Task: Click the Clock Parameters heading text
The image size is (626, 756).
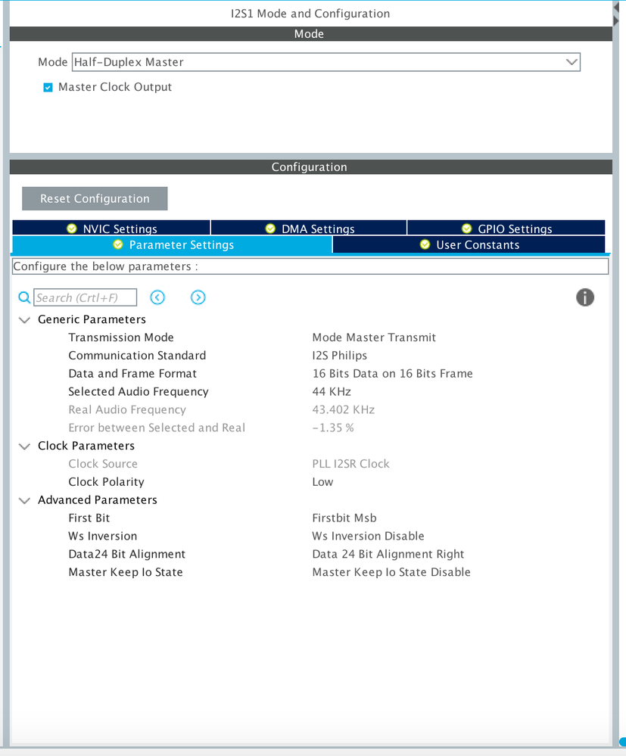Action: pyautogui.click(x=86, y=446)
